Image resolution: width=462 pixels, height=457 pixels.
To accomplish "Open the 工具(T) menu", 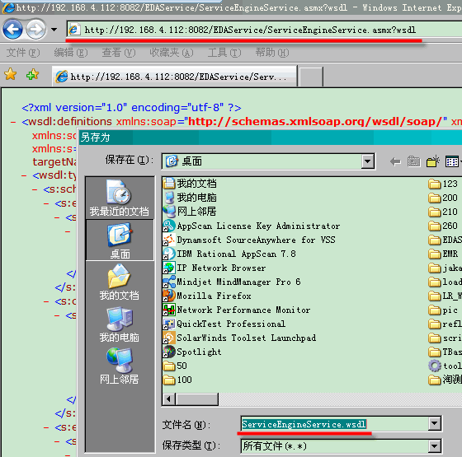I will (x=224, y=53).
